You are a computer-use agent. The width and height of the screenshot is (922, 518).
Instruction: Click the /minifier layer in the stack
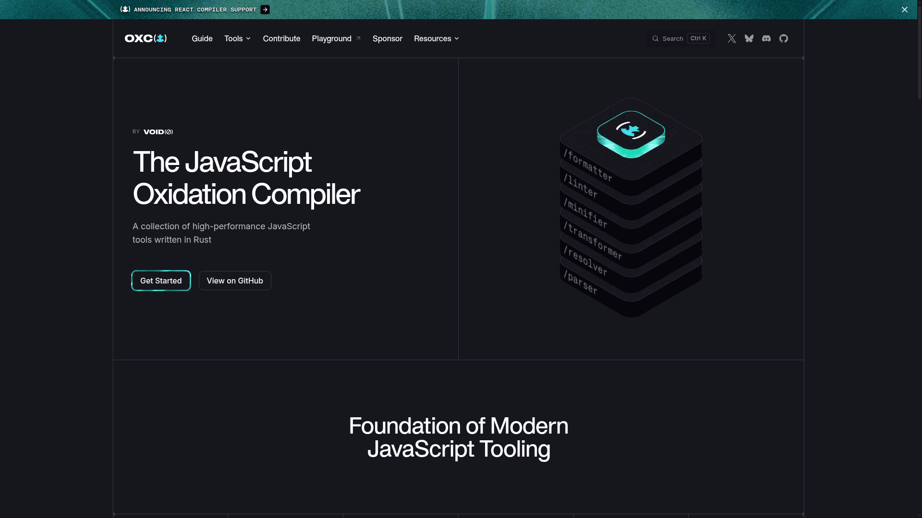[585, 212]
